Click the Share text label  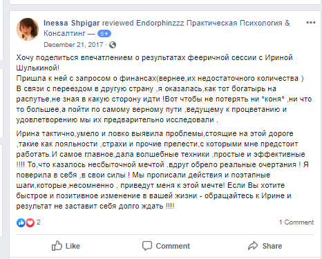[272, 246]
